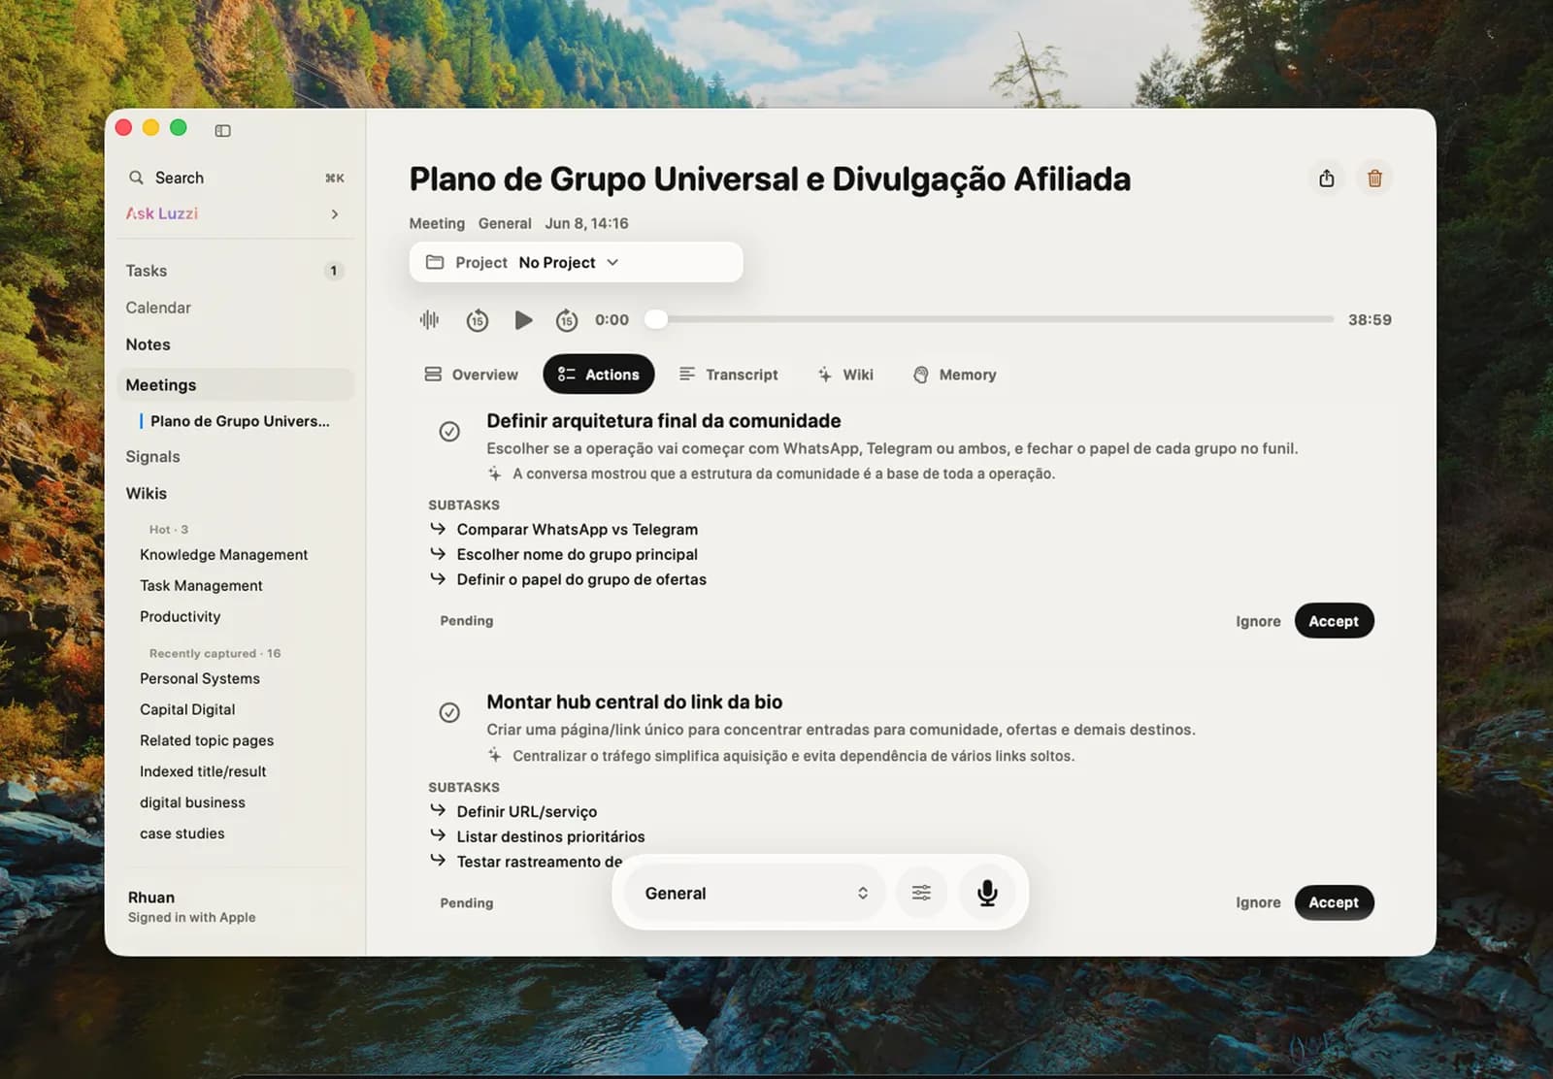
Task: Open Personal Systems wiki
Action: (x=199, y=679)
